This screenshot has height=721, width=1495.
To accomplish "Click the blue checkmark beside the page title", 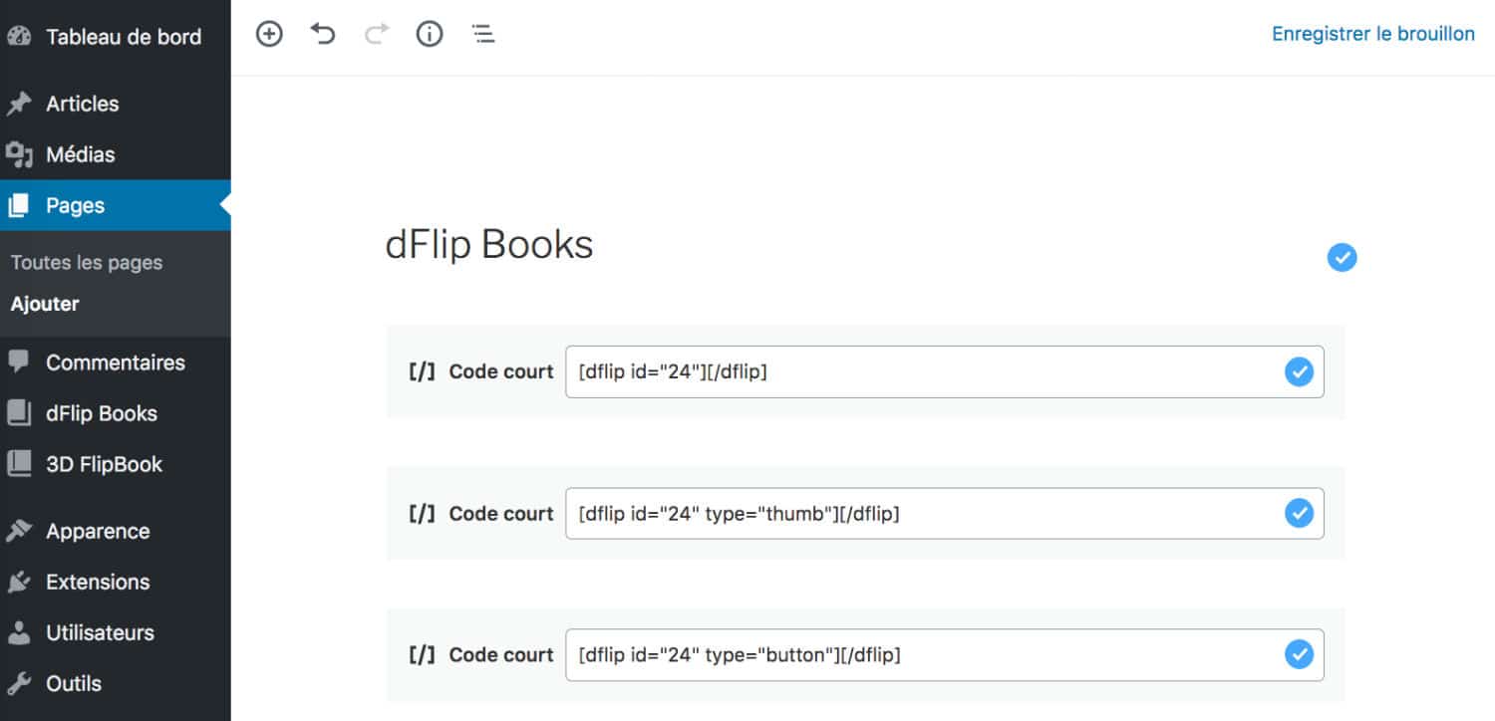I will [1342, 258].
